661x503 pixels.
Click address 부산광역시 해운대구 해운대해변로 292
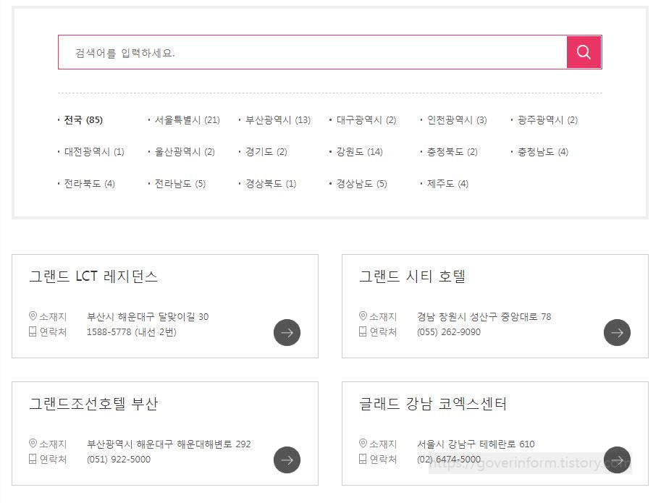coord(169,444)
